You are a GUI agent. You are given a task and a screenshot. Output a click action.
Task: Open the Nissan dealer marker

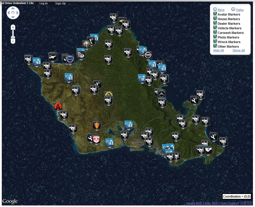click(148, 55)
